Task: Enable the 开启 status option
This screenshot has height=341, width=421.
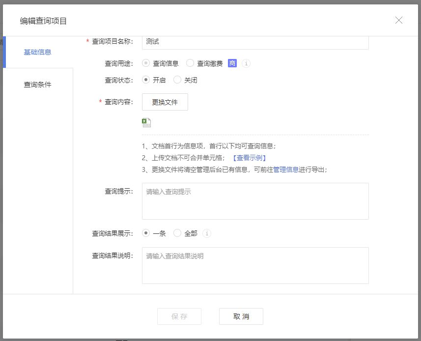Action: click(146, 80)
